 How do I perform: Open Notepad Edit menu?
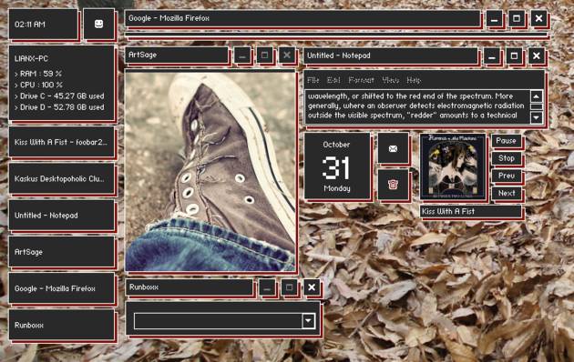[x=333, y=80]
